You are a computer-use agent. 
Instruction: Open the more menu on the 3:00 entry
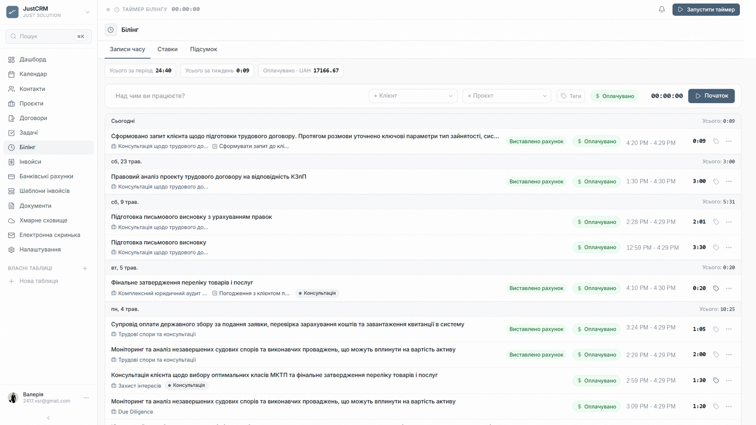click(x=729, y=182)
